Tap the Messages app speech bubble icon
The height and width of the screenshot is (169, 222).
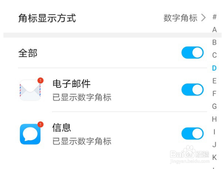(30, 134)
